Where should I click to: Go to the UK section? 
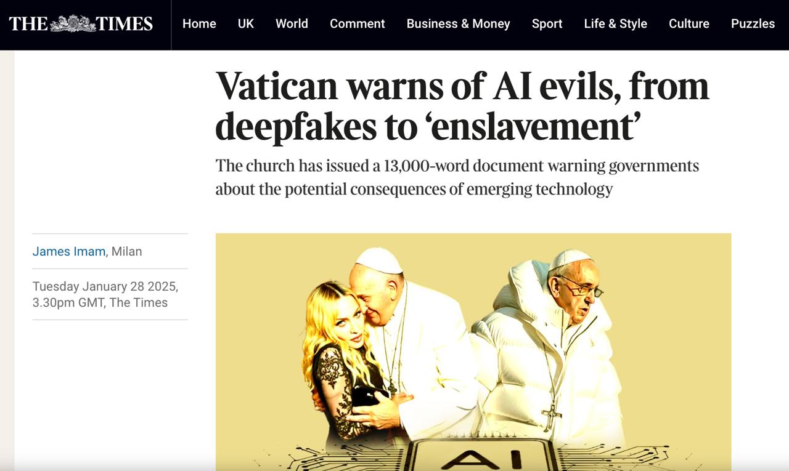(246, 23)
